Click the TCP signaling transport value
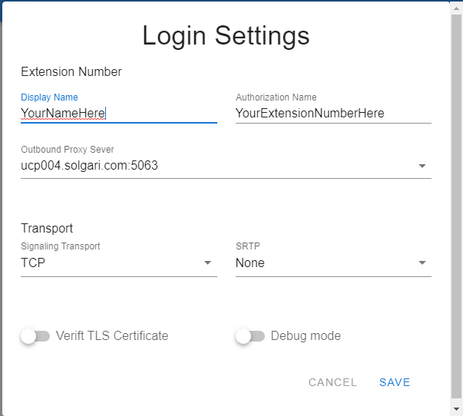 click(35, 263)
